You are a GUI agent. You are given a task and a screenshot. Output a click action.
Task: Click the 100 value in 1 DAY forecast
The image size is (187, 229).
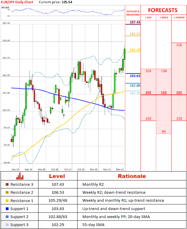(x=148, y=119)
